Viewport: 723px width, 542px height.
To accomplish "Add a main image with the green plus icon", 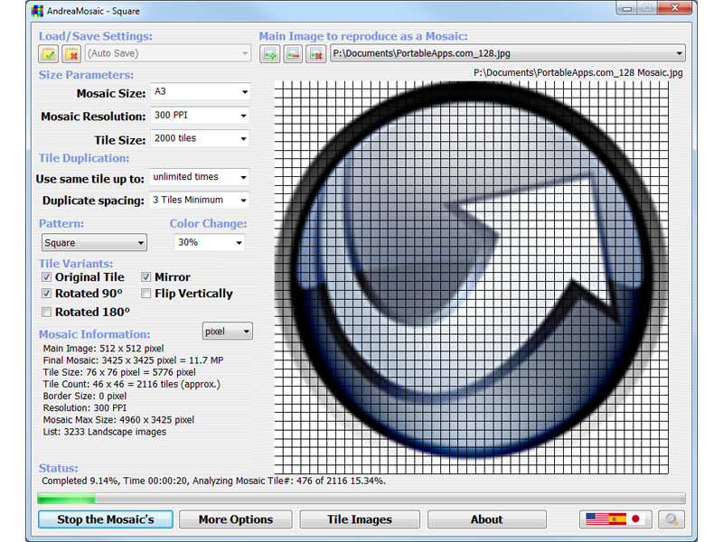I will (269, 54).
